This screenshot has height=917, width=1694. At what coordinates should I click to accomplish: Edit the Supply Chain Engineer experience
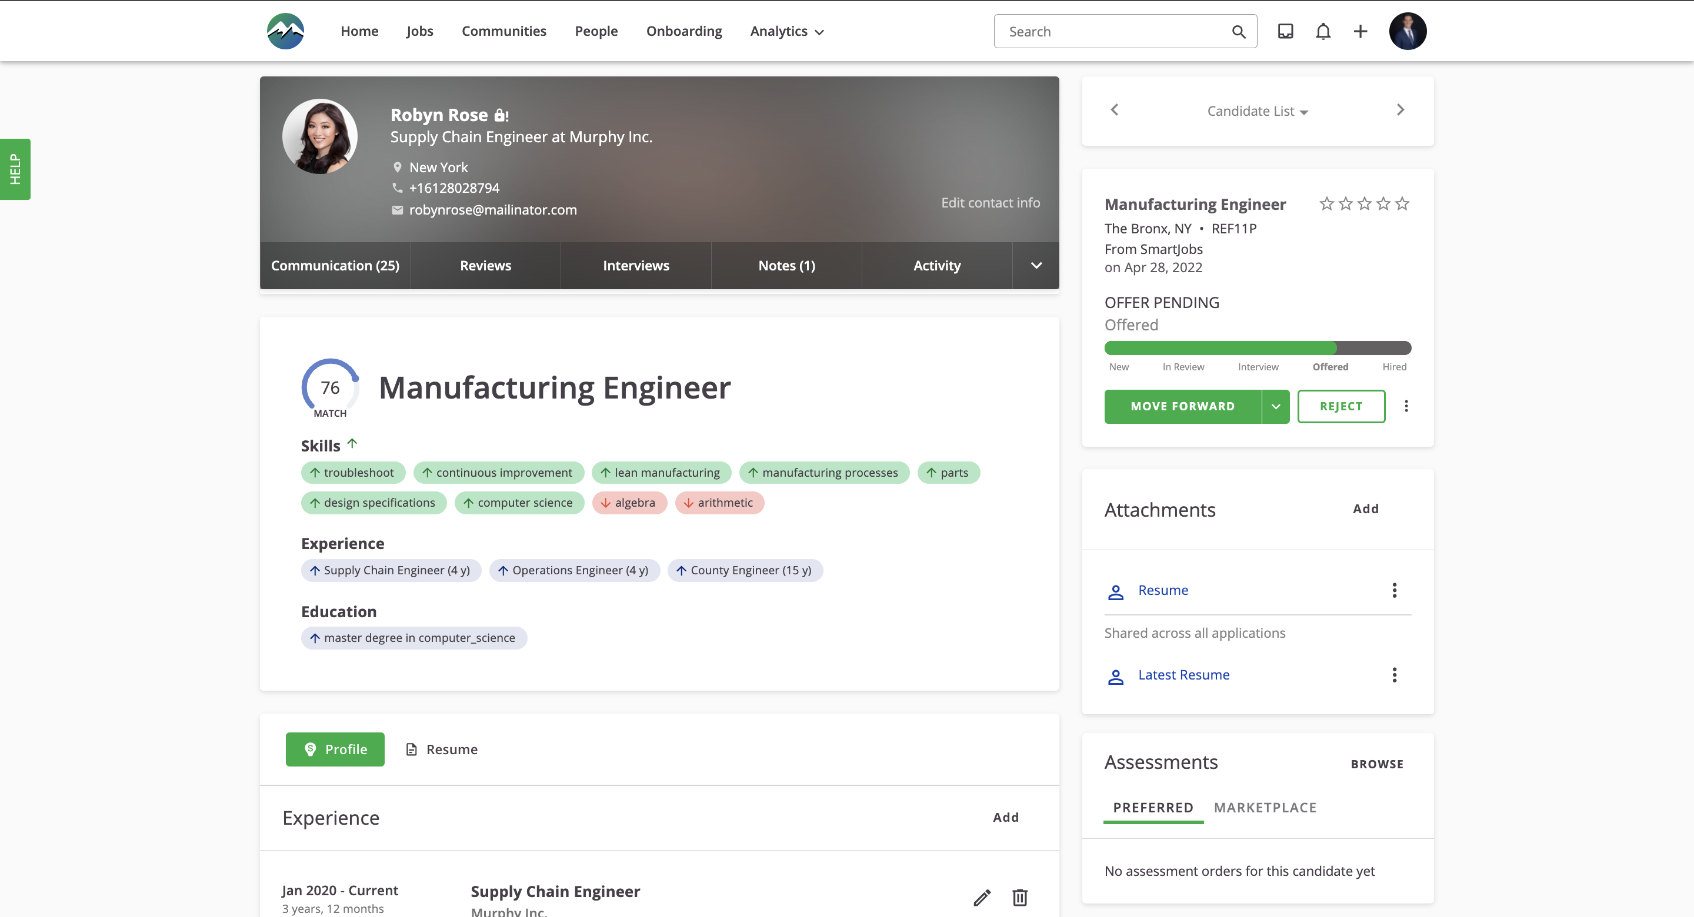pos(982,897)
